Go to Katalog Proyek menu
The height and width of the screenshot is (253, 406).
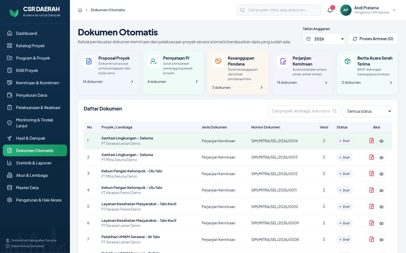tap(35, 46)
